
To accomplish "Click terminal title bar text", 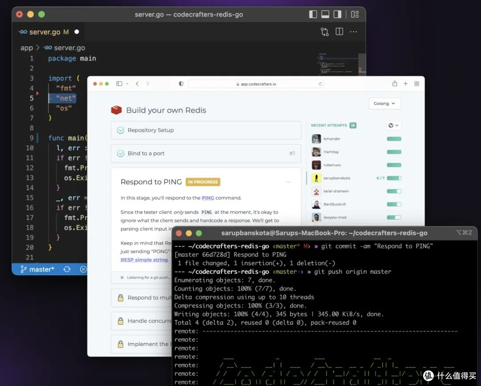I will 324,233.
